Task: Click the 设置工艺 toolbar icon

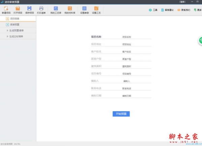Action: pyautogui.click(x=96, y=8)
